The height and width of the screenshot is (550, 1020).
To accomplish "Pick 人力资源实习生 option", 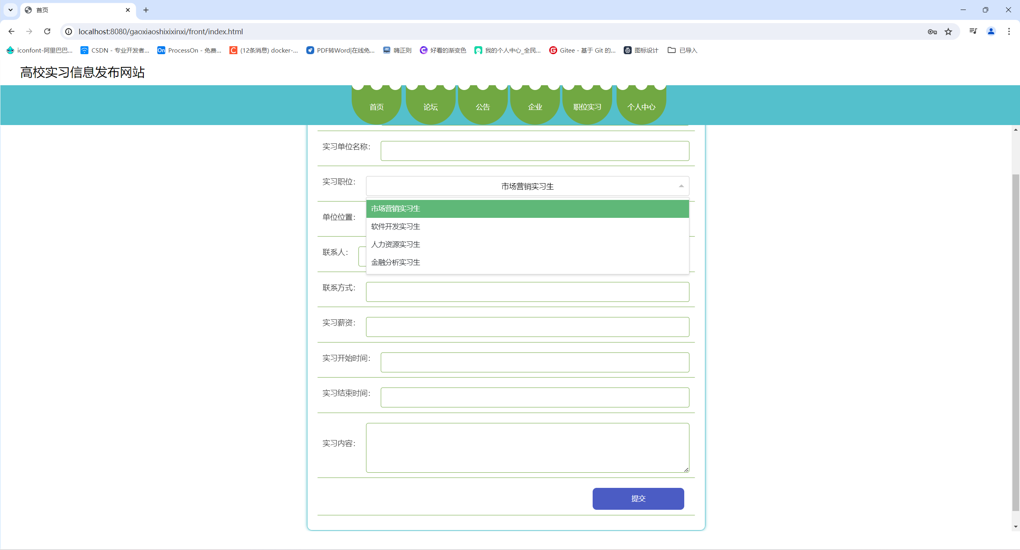I will point(395,245).
